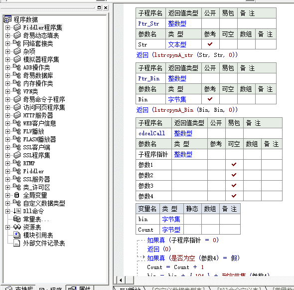Expand the 内存操作类 tree node
Viewport: 294px width, 290px height.
tap(7, 83)
